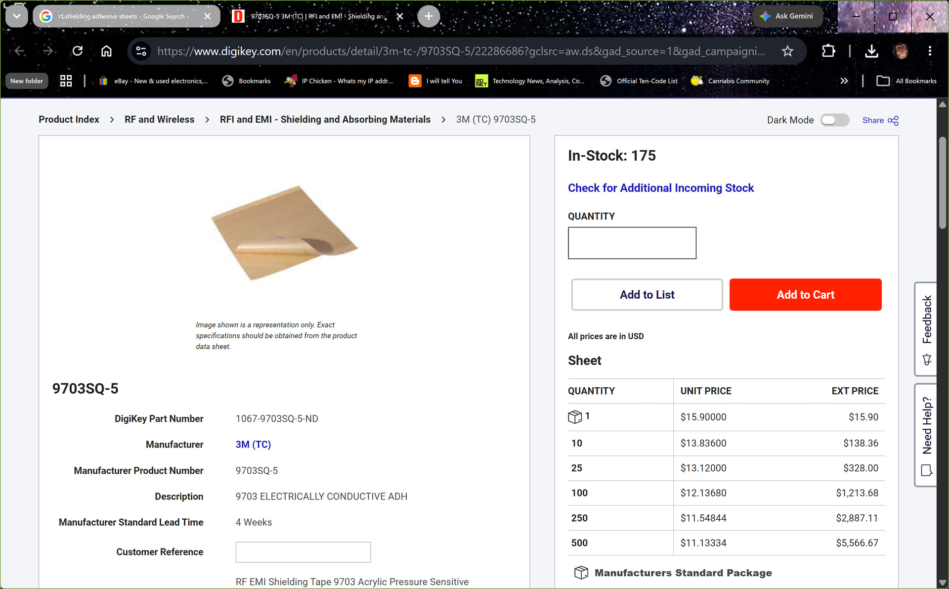Click the 4 Weeks lead time value
The height and width of the screenshot is (589, 949).
(254, 522)
